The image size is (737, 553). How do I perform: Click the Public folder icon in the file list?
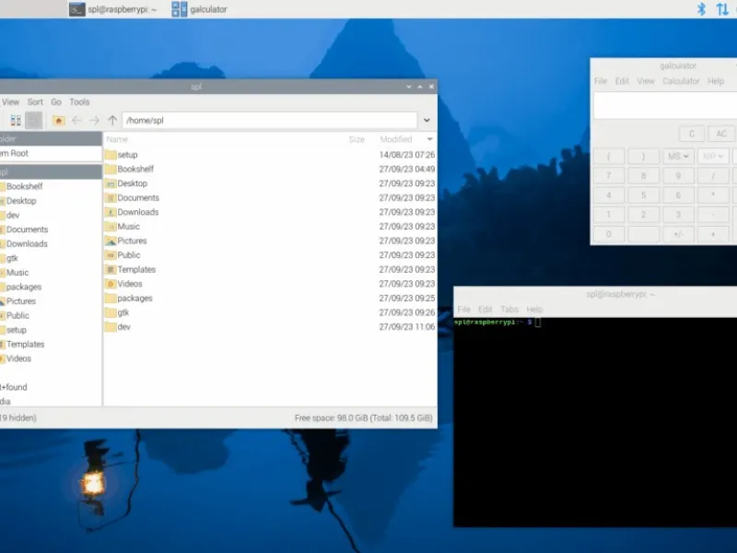[111, 255]
